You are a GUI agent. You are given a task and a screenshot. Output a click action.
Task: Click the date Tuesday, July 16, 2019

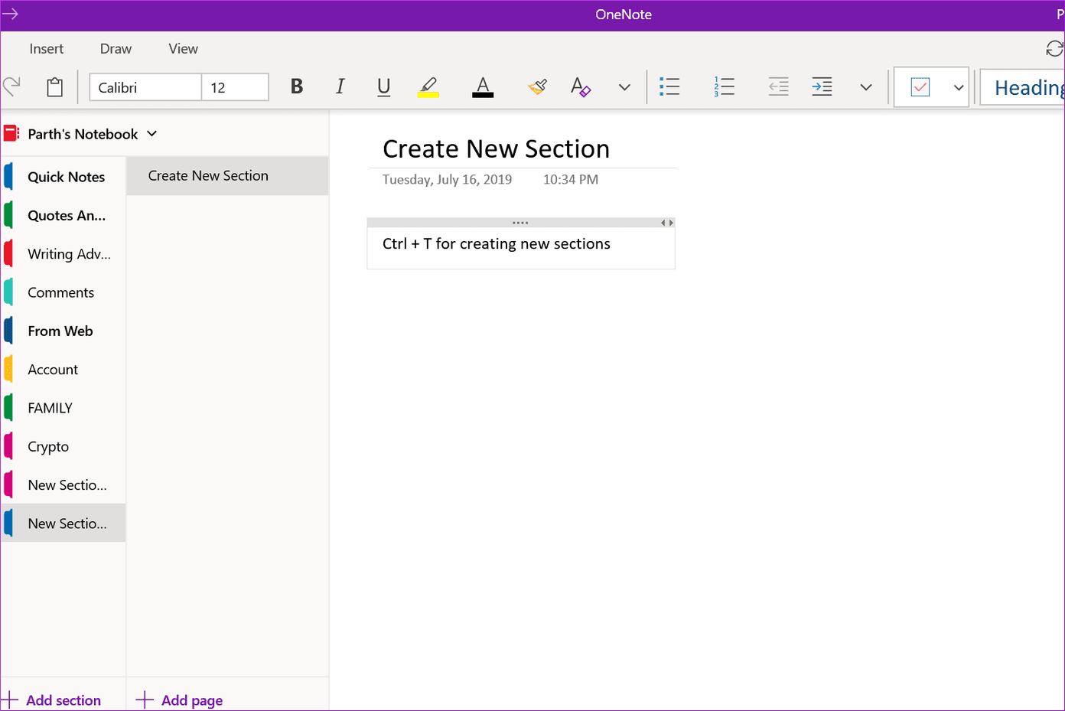447,179
